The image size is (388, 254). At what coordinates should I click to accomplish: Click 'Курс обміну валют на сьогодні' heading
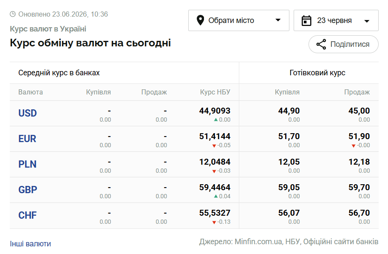[x=91, y=43]
